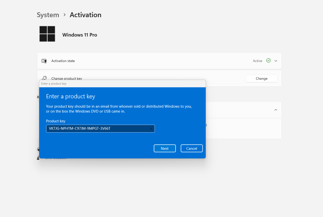Image resolution: width=323 pixels, height=217 pixels.
Task: Click into the Product key input field
Action: [100, 129]
